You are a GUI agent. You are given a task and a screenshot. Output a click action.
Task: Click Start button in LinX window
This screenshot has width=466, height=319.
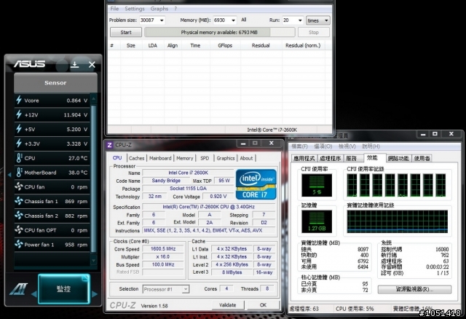tap(126, 32)
